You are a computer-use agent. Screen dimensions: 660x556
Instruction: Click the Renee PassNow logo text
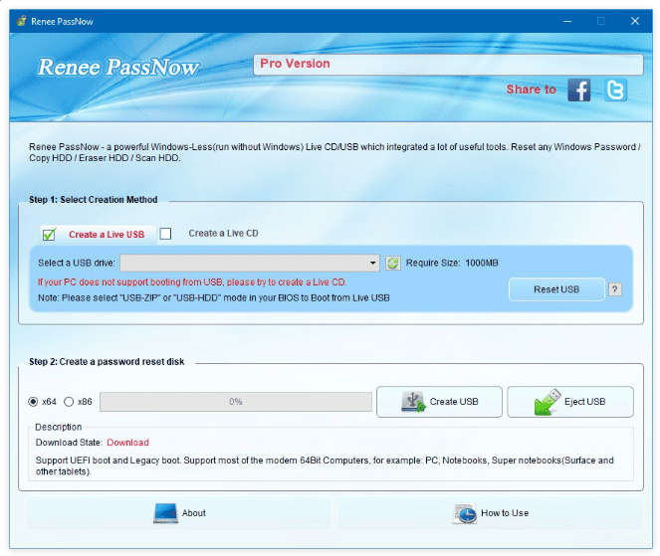tap(117, 68)
